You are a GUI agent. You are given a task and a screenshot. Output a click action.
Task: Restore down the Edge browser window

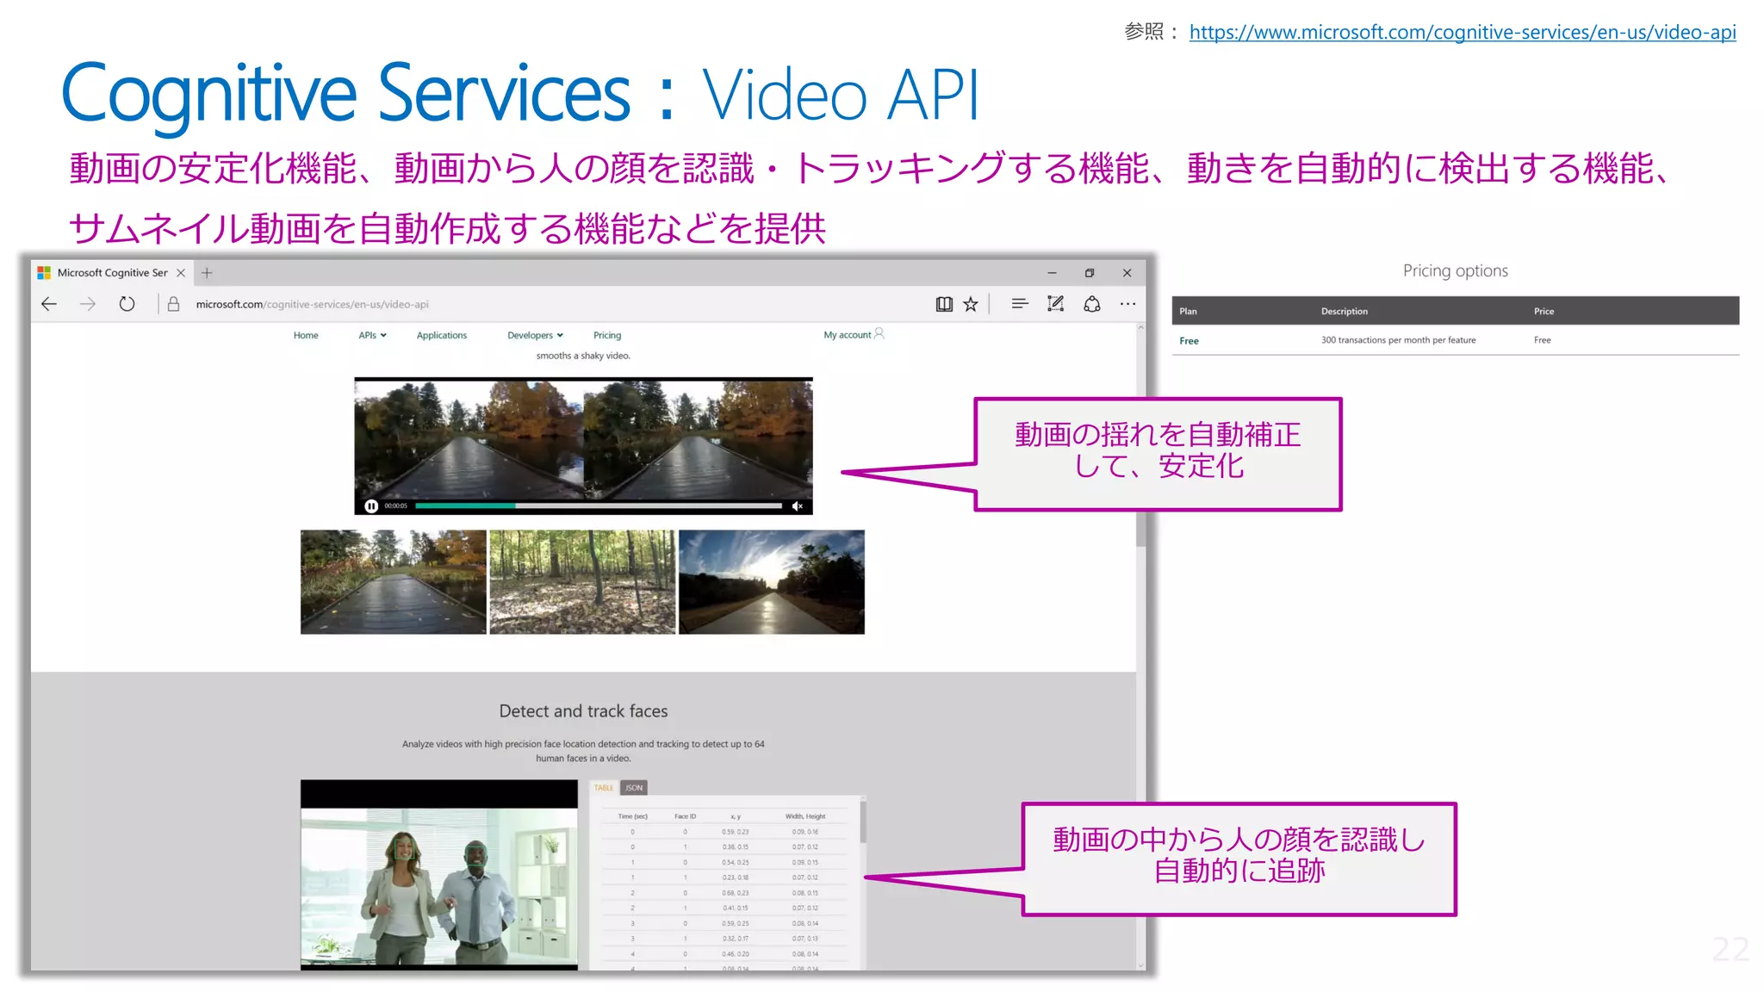pyautogui.click(x=1089, y=273)
